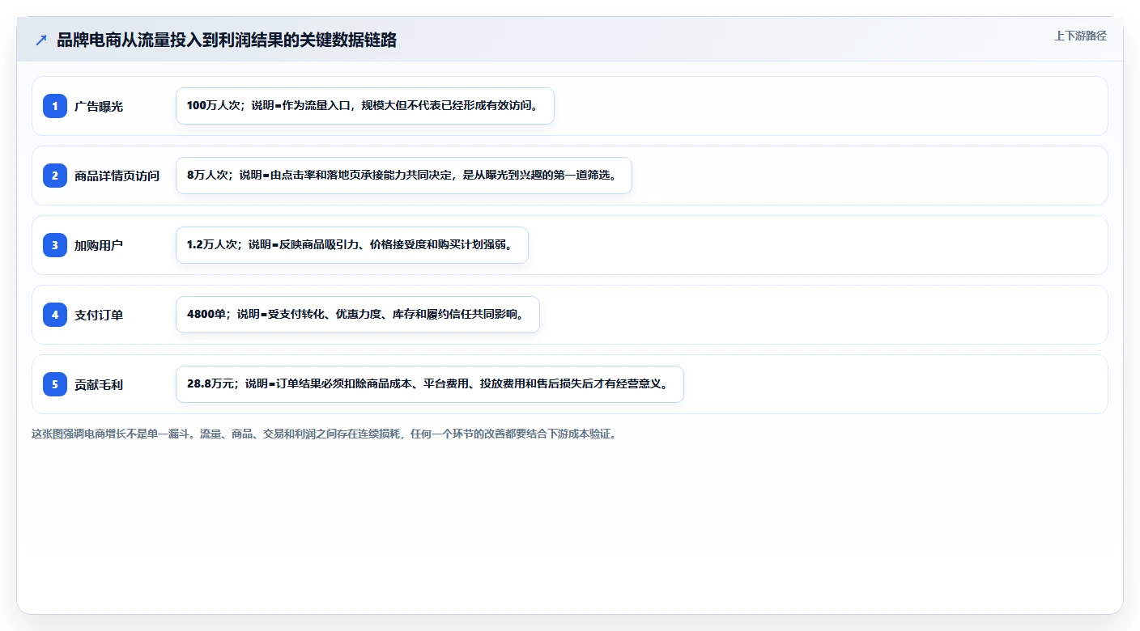1140x631 pixels.
Task: Open the 8万人次 description box
Action: pos(404,176)
